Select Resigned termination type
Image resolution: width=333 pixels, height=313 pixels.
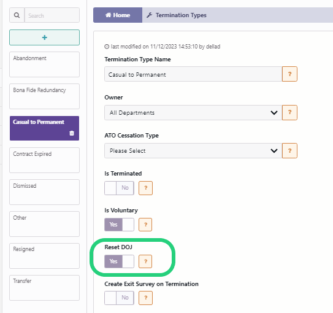tap(44, 256)
